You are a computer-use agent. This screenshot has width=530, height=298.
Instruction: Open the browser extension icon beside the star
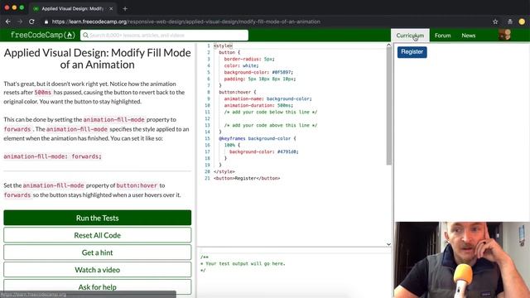coord(510,22)
